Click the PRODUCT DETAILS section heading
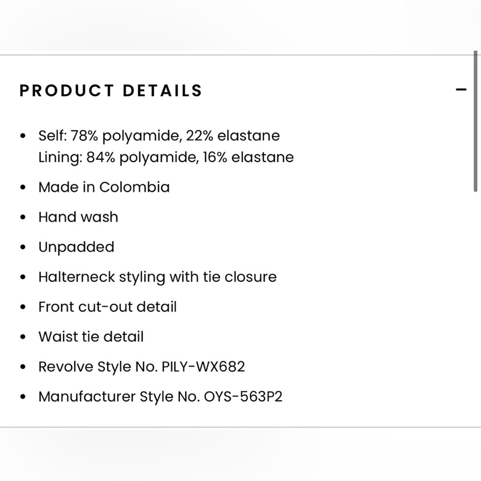Viewport: 481px width, 481px height. click(x=111, y=91)
